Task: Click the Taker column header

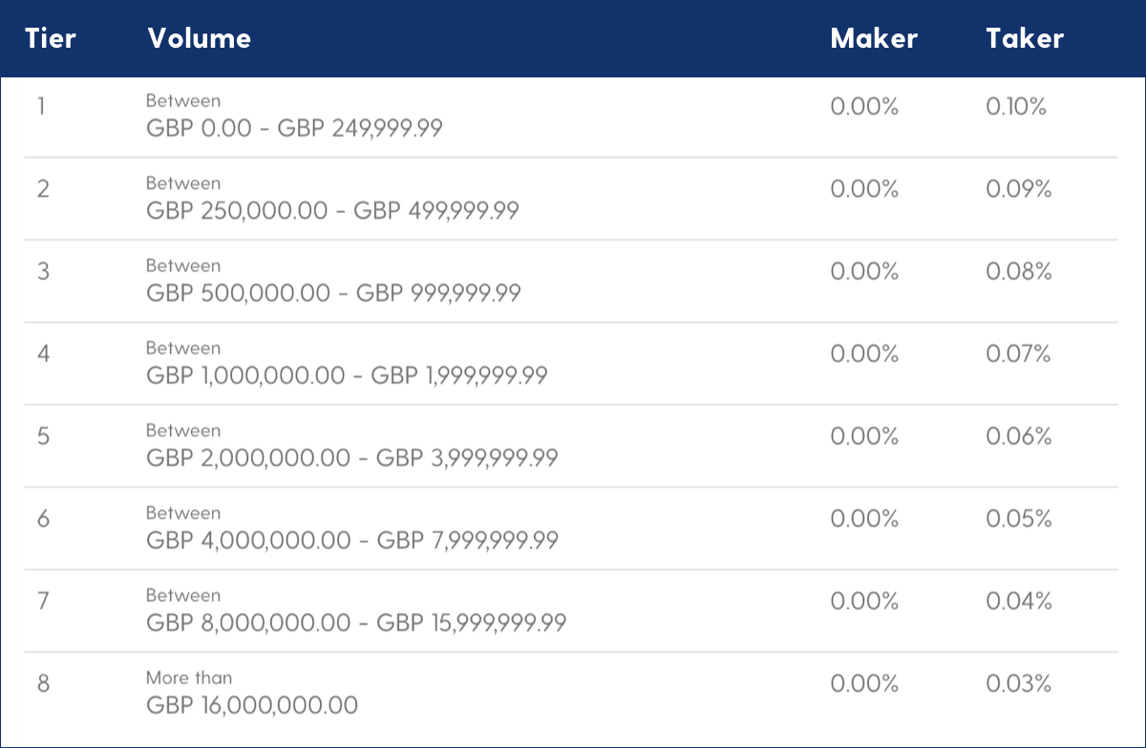Action: tap(1025, 38)
